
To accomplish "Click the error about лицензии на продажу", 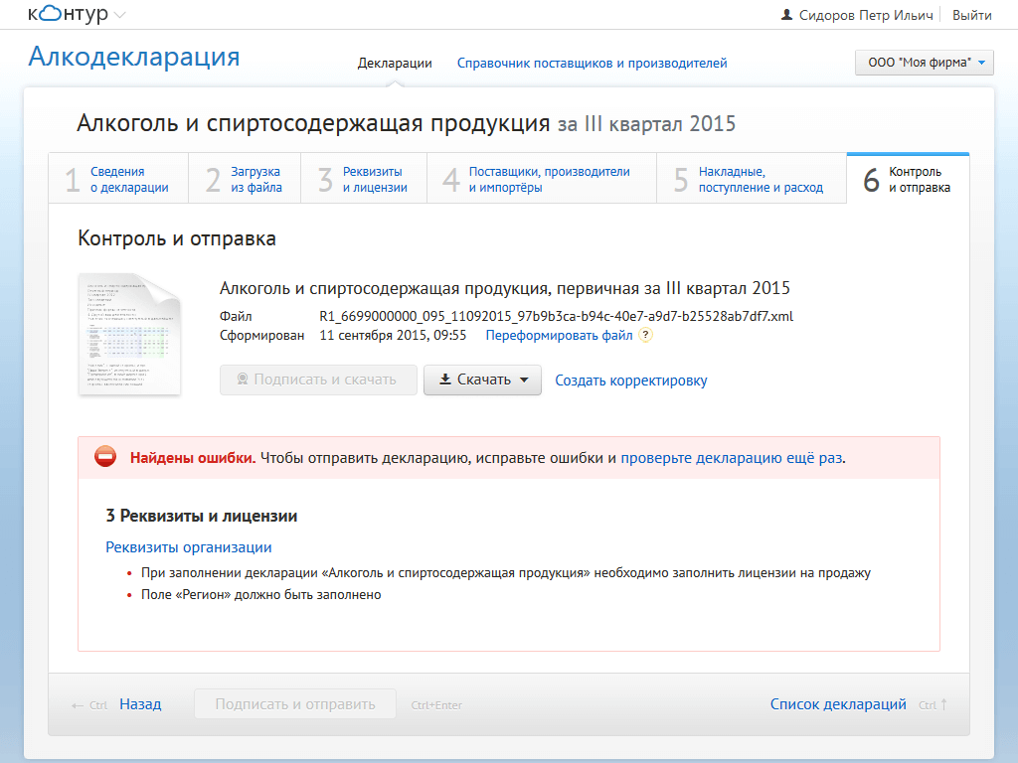I will coord(506,573).
